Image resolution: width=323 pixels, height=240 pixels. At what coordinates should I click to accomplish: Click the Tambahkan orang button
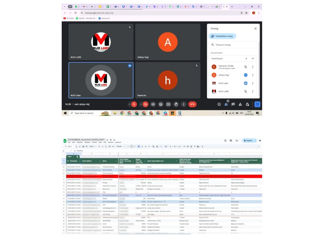pyautogui.click(x=222, y=36)
